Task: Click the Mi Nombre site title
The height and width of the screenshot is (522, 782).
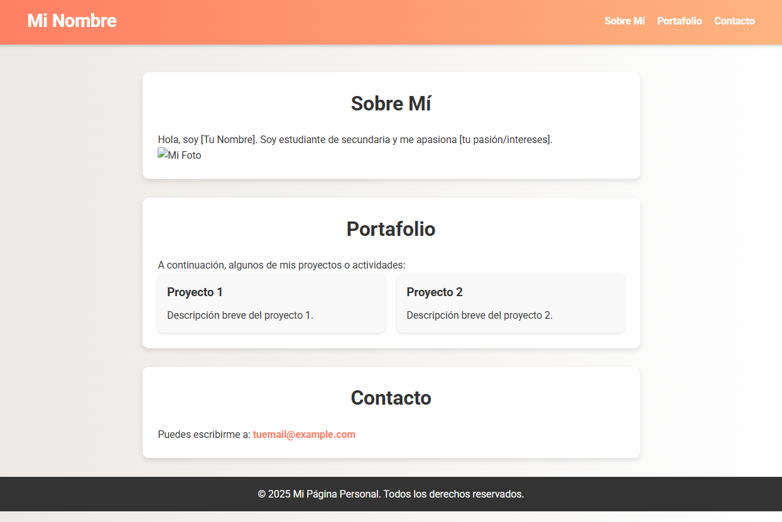Action: click(x=72, y=21)
